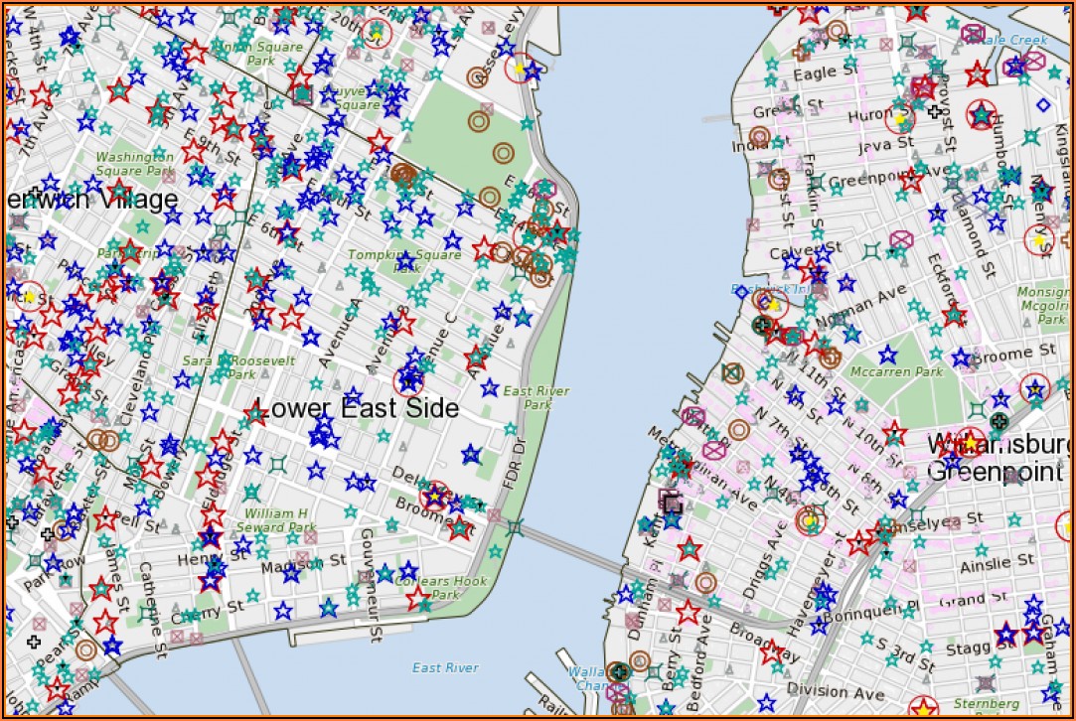Image resolution: width=1076 pixels, height=721 pixels.
Task: Select the teal square marker on Williamsburg Bridge
Action: point(515,527)
